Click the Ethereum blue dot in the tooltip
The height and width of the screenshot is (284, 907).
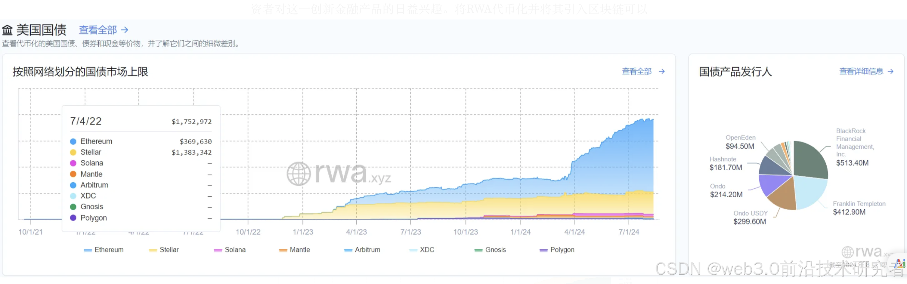[73, 141]
